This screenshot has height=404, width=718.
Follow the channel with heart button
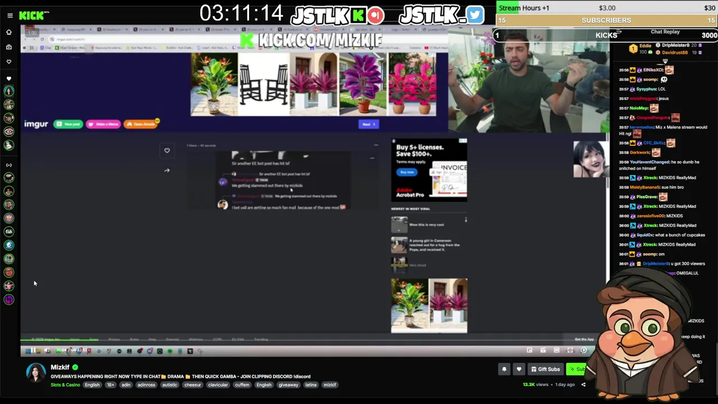[519, 369]
